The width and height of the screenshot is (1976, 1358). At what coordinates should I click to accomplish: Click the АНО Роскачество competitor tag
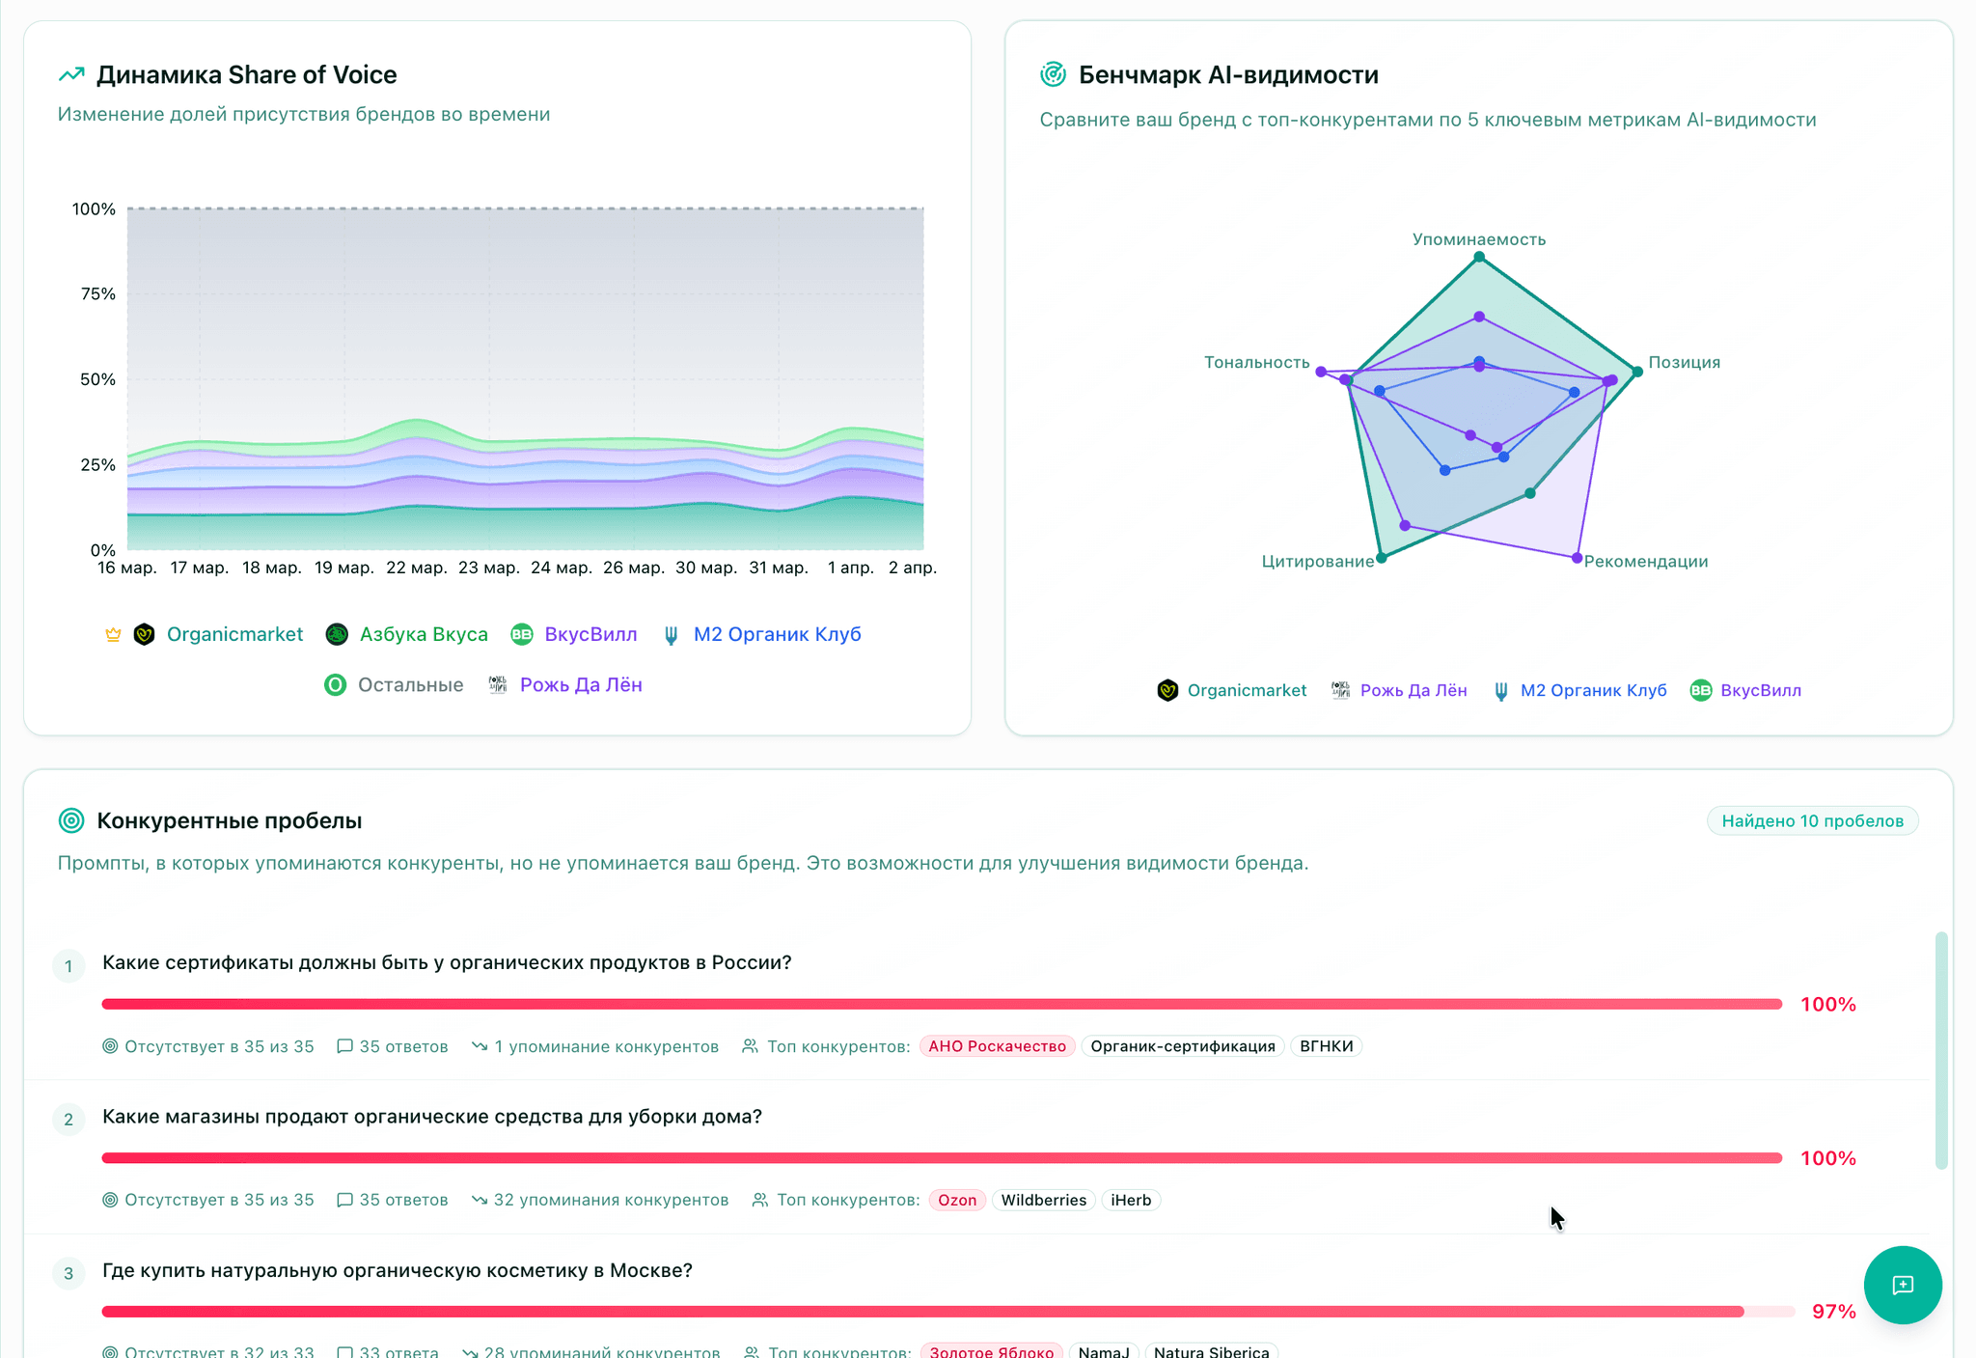pos(997,1046)
